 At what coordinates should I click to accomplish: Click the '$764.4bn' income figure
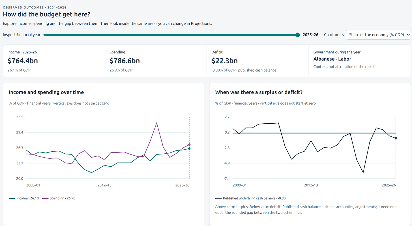point(23,61)
